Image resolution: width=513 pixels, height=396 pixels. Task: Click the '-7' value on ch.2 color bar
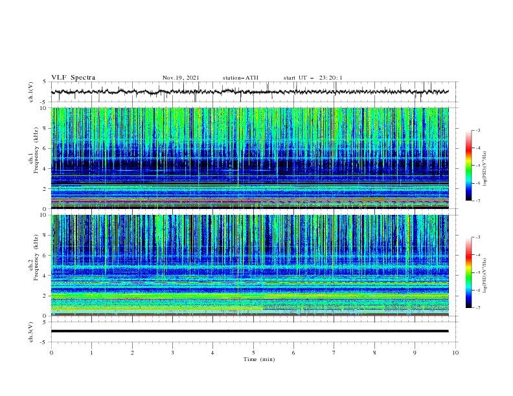(477, 307)
